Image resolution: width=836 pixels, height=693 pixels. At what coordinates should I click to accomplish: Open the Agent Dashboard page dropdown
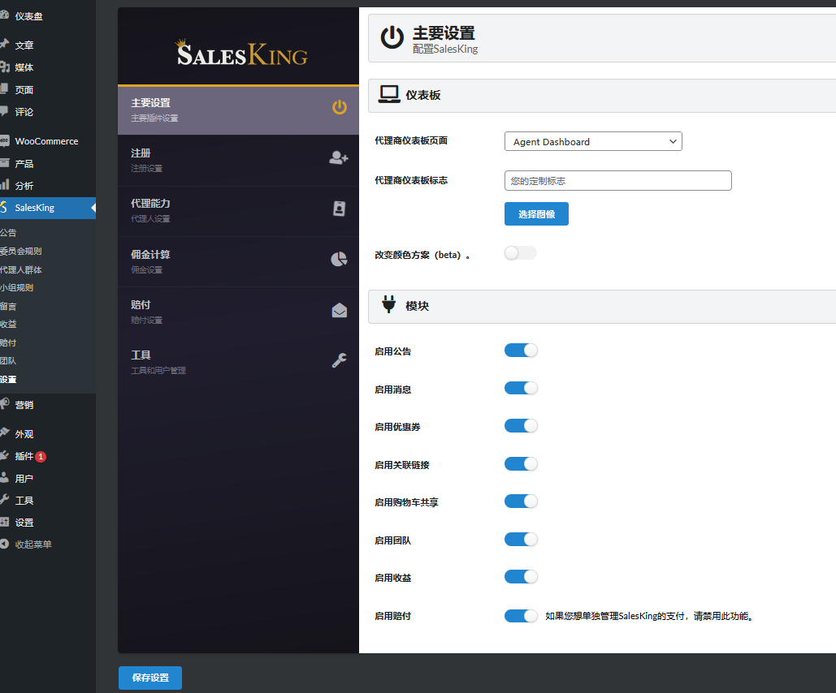[593, 141]
